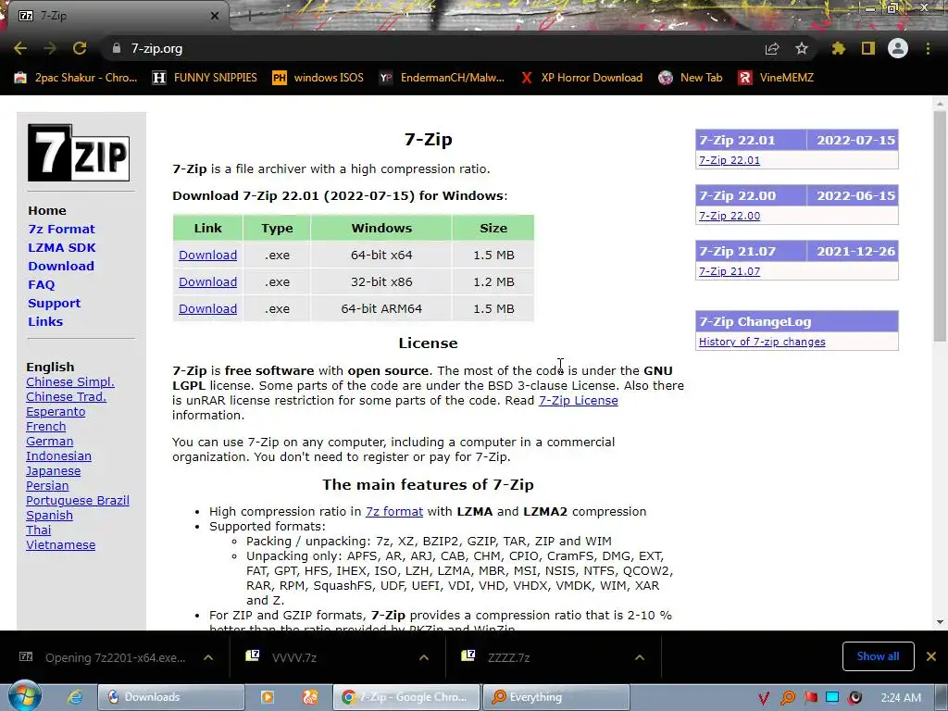Open the LZMA SDK page

(62, 247)
